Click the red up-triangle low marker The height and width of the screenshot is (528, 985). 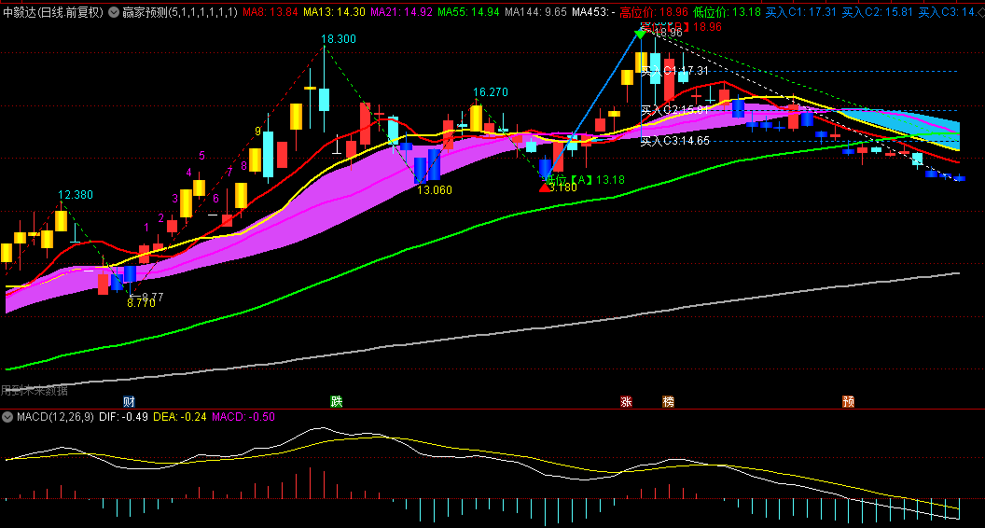point(545,187)
